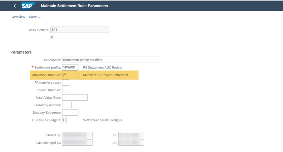
Task: Select the Hierarchy number input
Action: (67, 105)
